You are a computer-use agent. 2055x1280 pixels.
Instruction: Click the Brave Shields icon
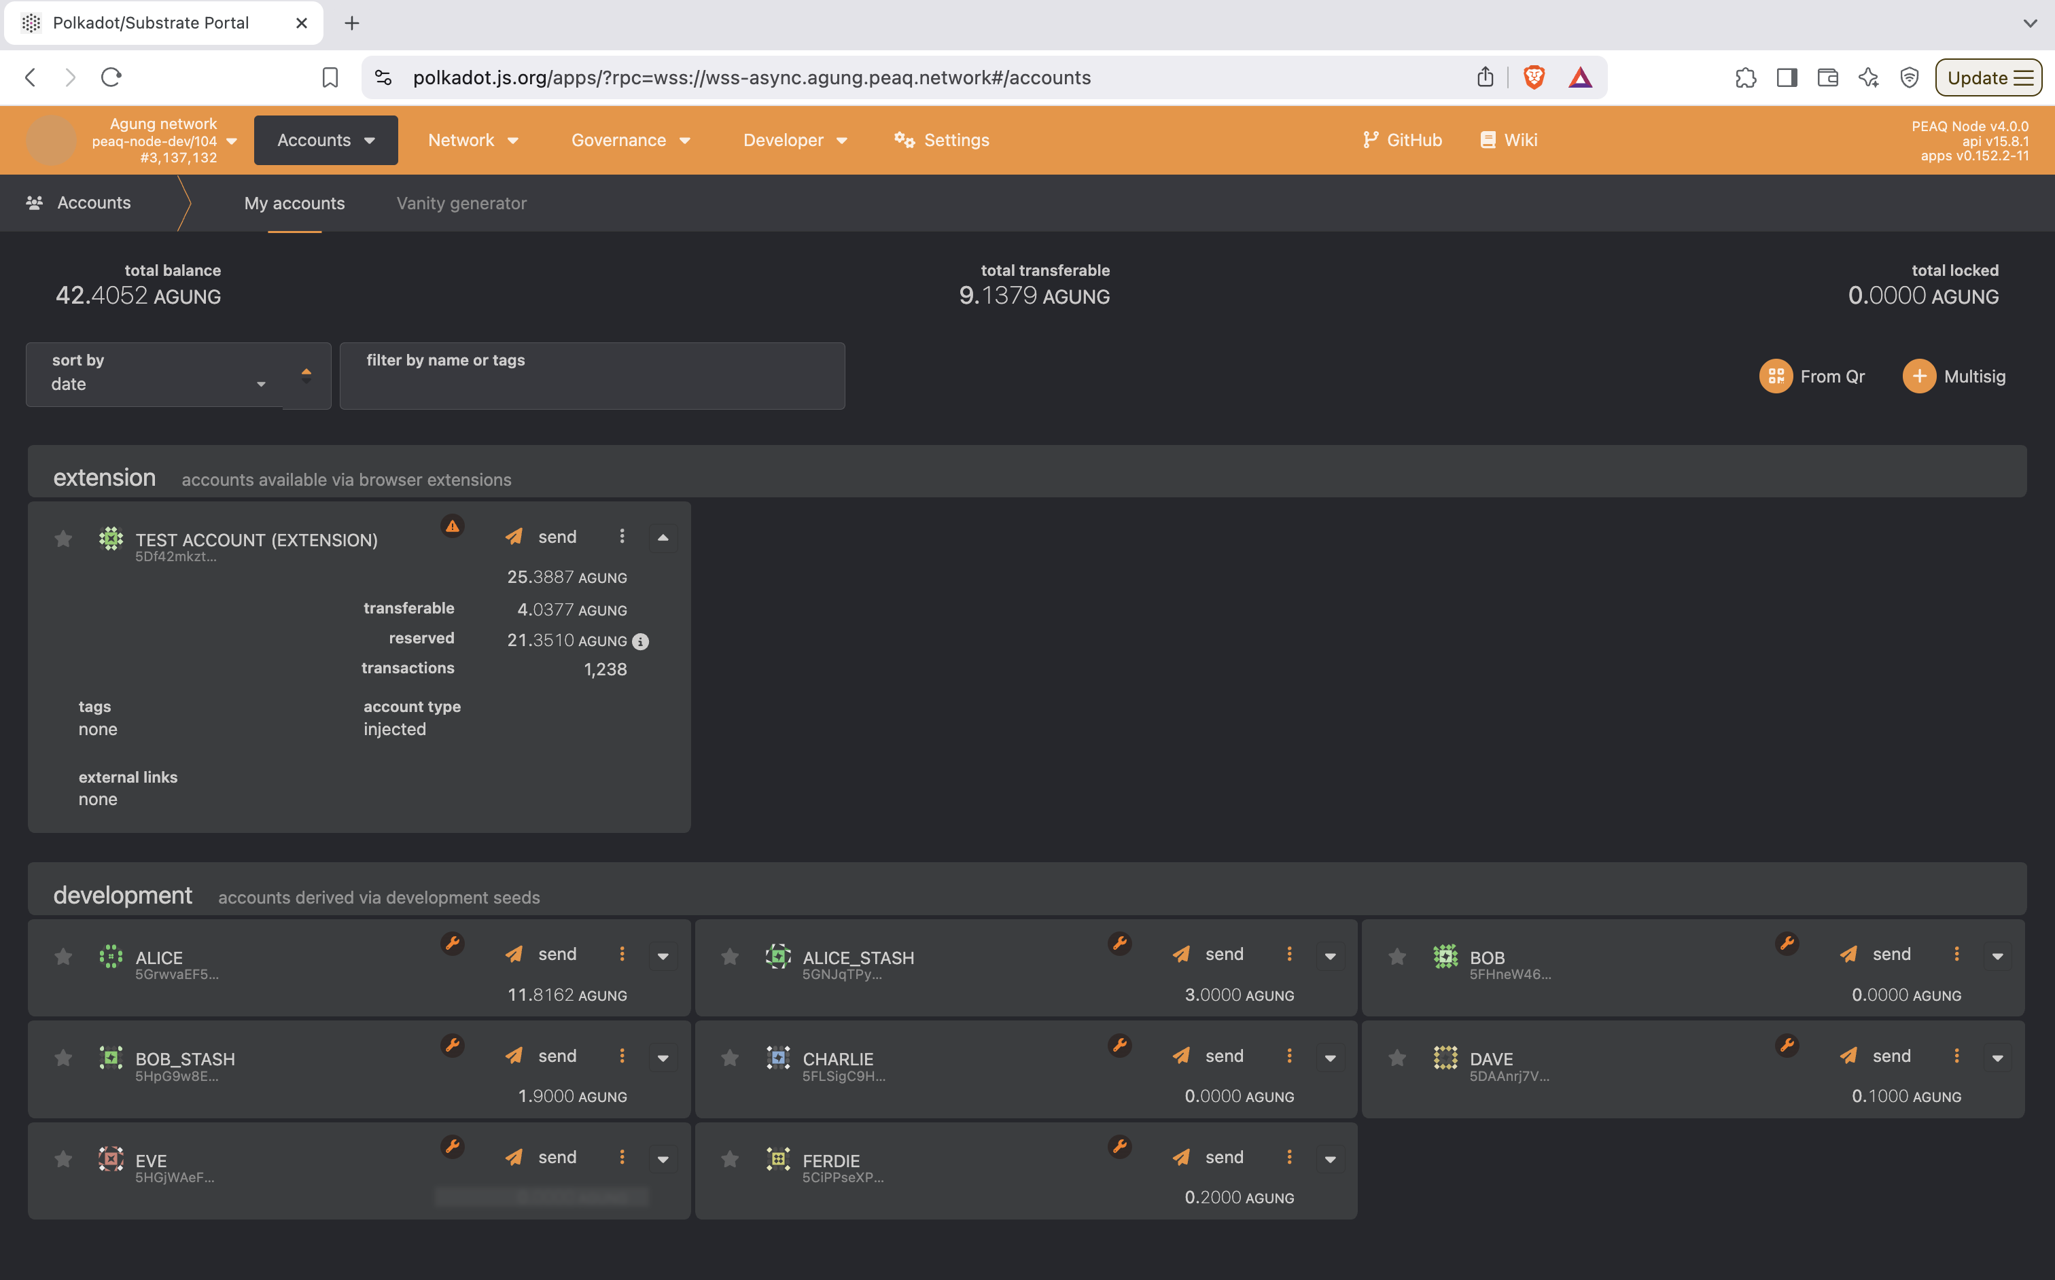pos(1533,78)
